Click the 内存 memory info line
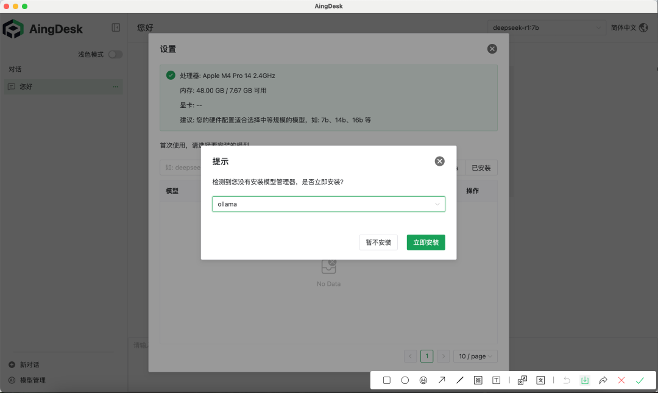The image size is (658, 393). [223, 90]
